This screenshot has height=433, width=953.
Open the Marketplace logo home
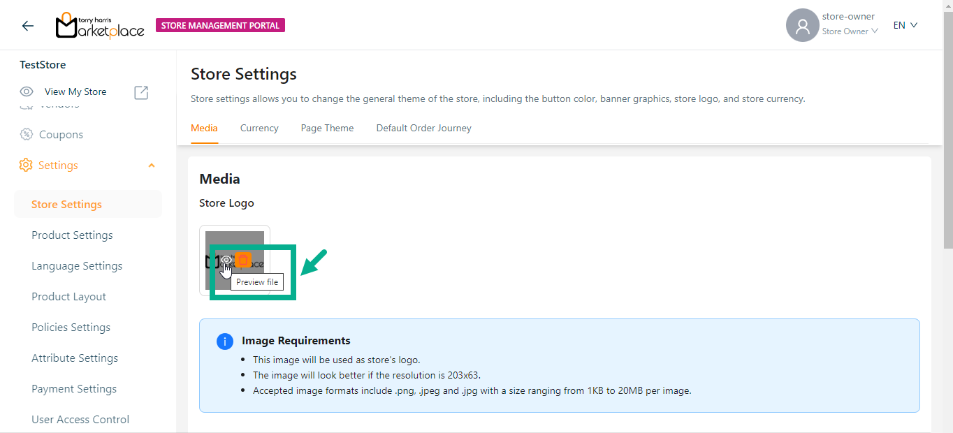(x=99, y=26)
